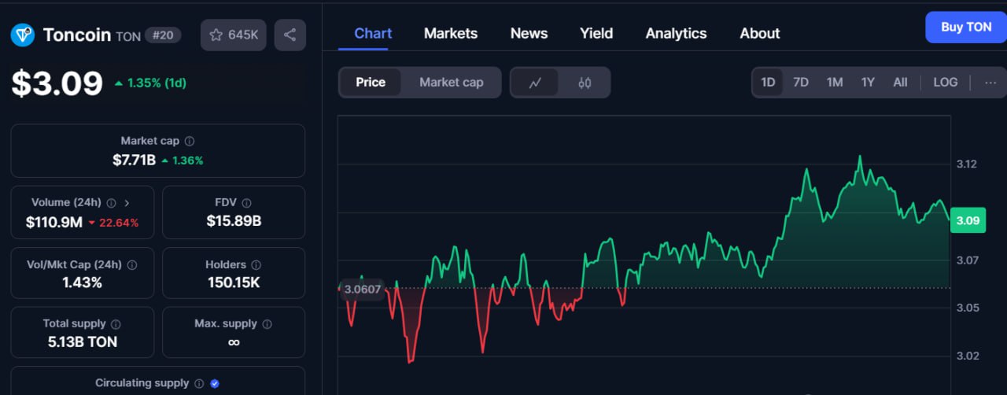Open the Analytics tab
Viewport: 1007px width, 395px height.
tap(676, 33)
